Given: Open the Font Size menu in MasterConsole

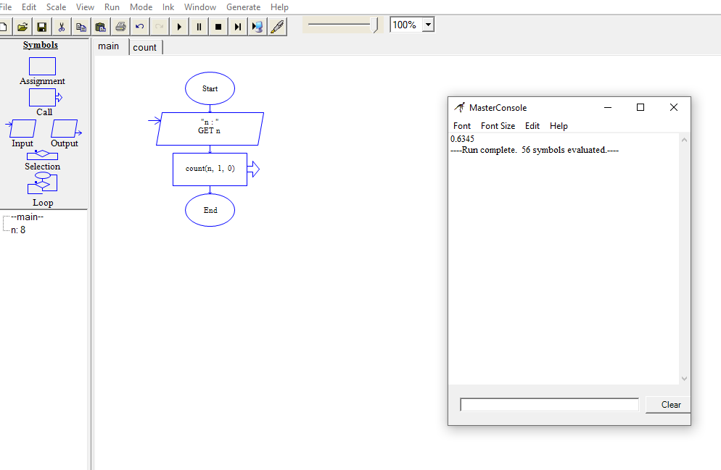Looking at the screenshot, I should click(x=498, y=125).
